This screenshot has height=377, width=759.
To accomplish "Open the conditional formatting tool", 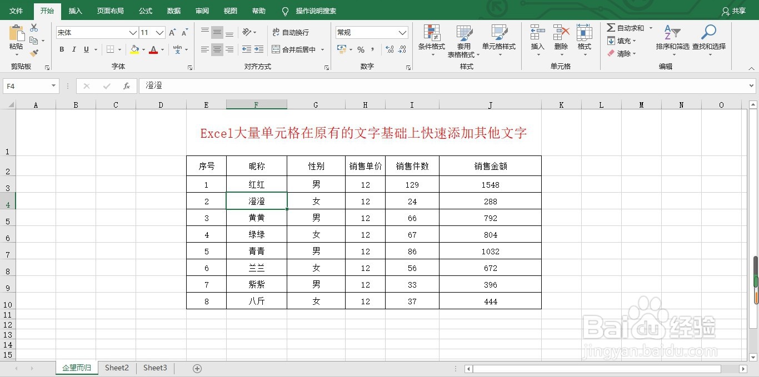I will [x=431, y=40].
